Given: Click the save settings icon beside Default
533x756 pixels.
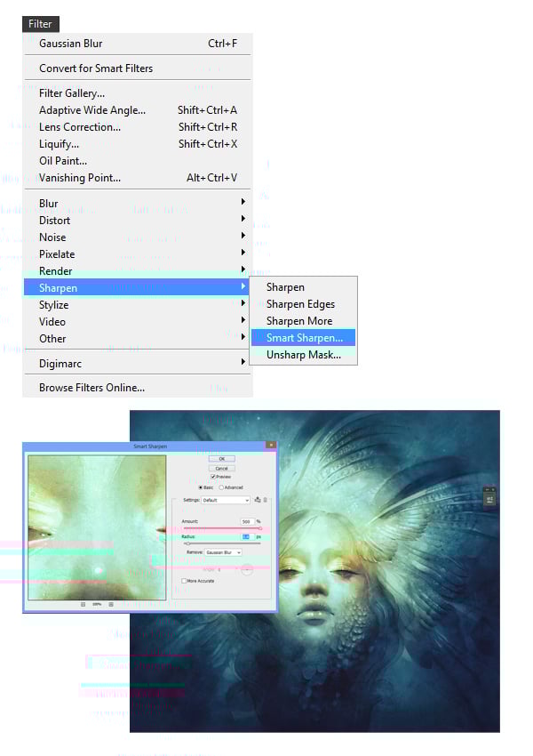Looking at the screenshot, I should [x=258, y=500].
